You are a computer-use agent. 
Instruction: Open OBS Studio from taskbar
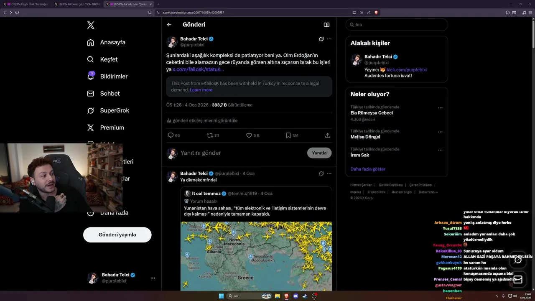[x=314, y=296]
